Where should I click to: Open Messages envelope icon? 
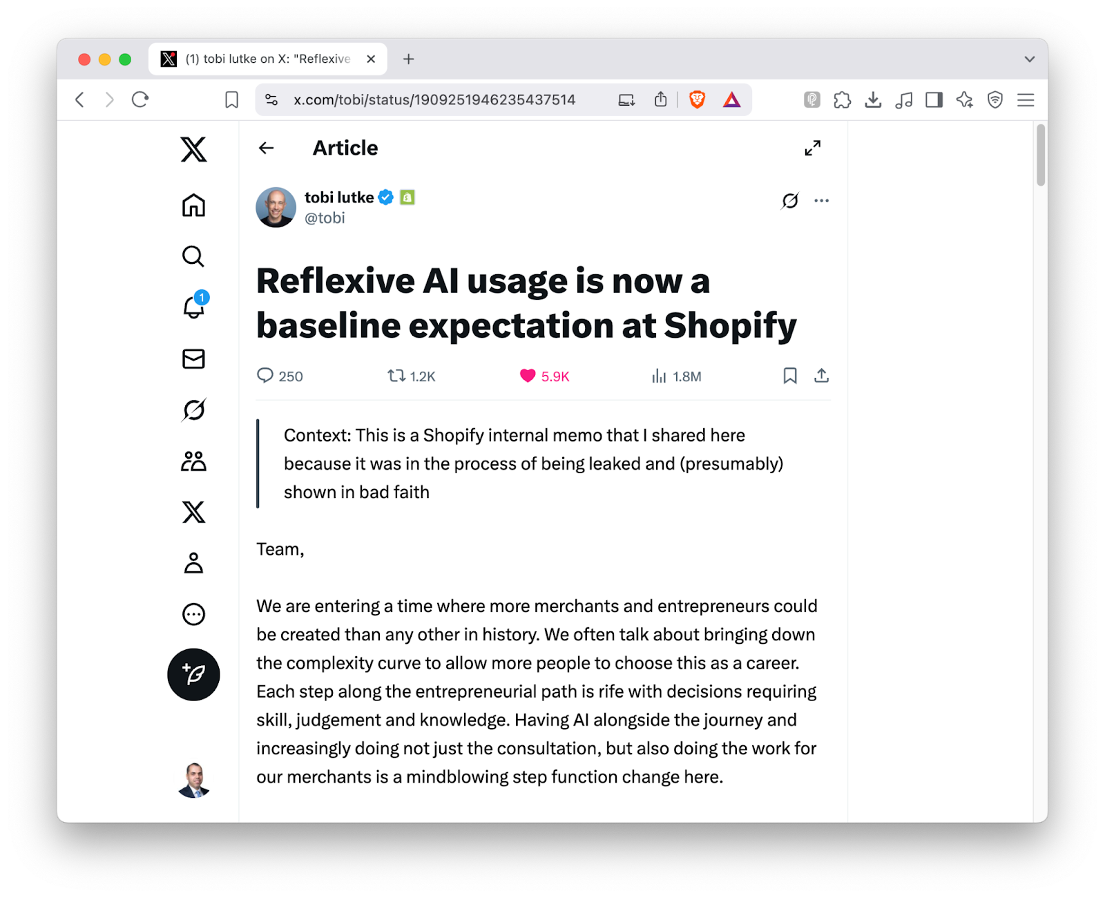coord(193,359)
